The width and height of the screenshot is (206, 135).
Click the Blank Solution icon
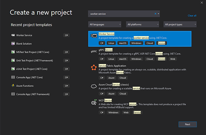click(13, 44)
